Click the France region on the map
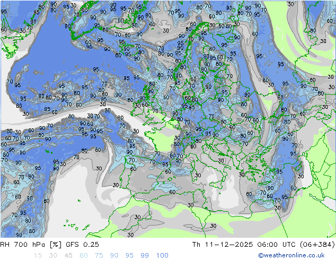 point(165,141)
